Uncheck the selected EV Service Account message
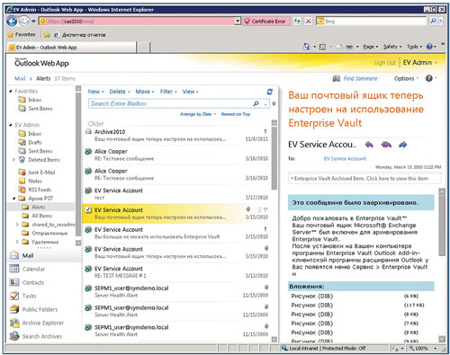The image size is (450, 355). 88,209
